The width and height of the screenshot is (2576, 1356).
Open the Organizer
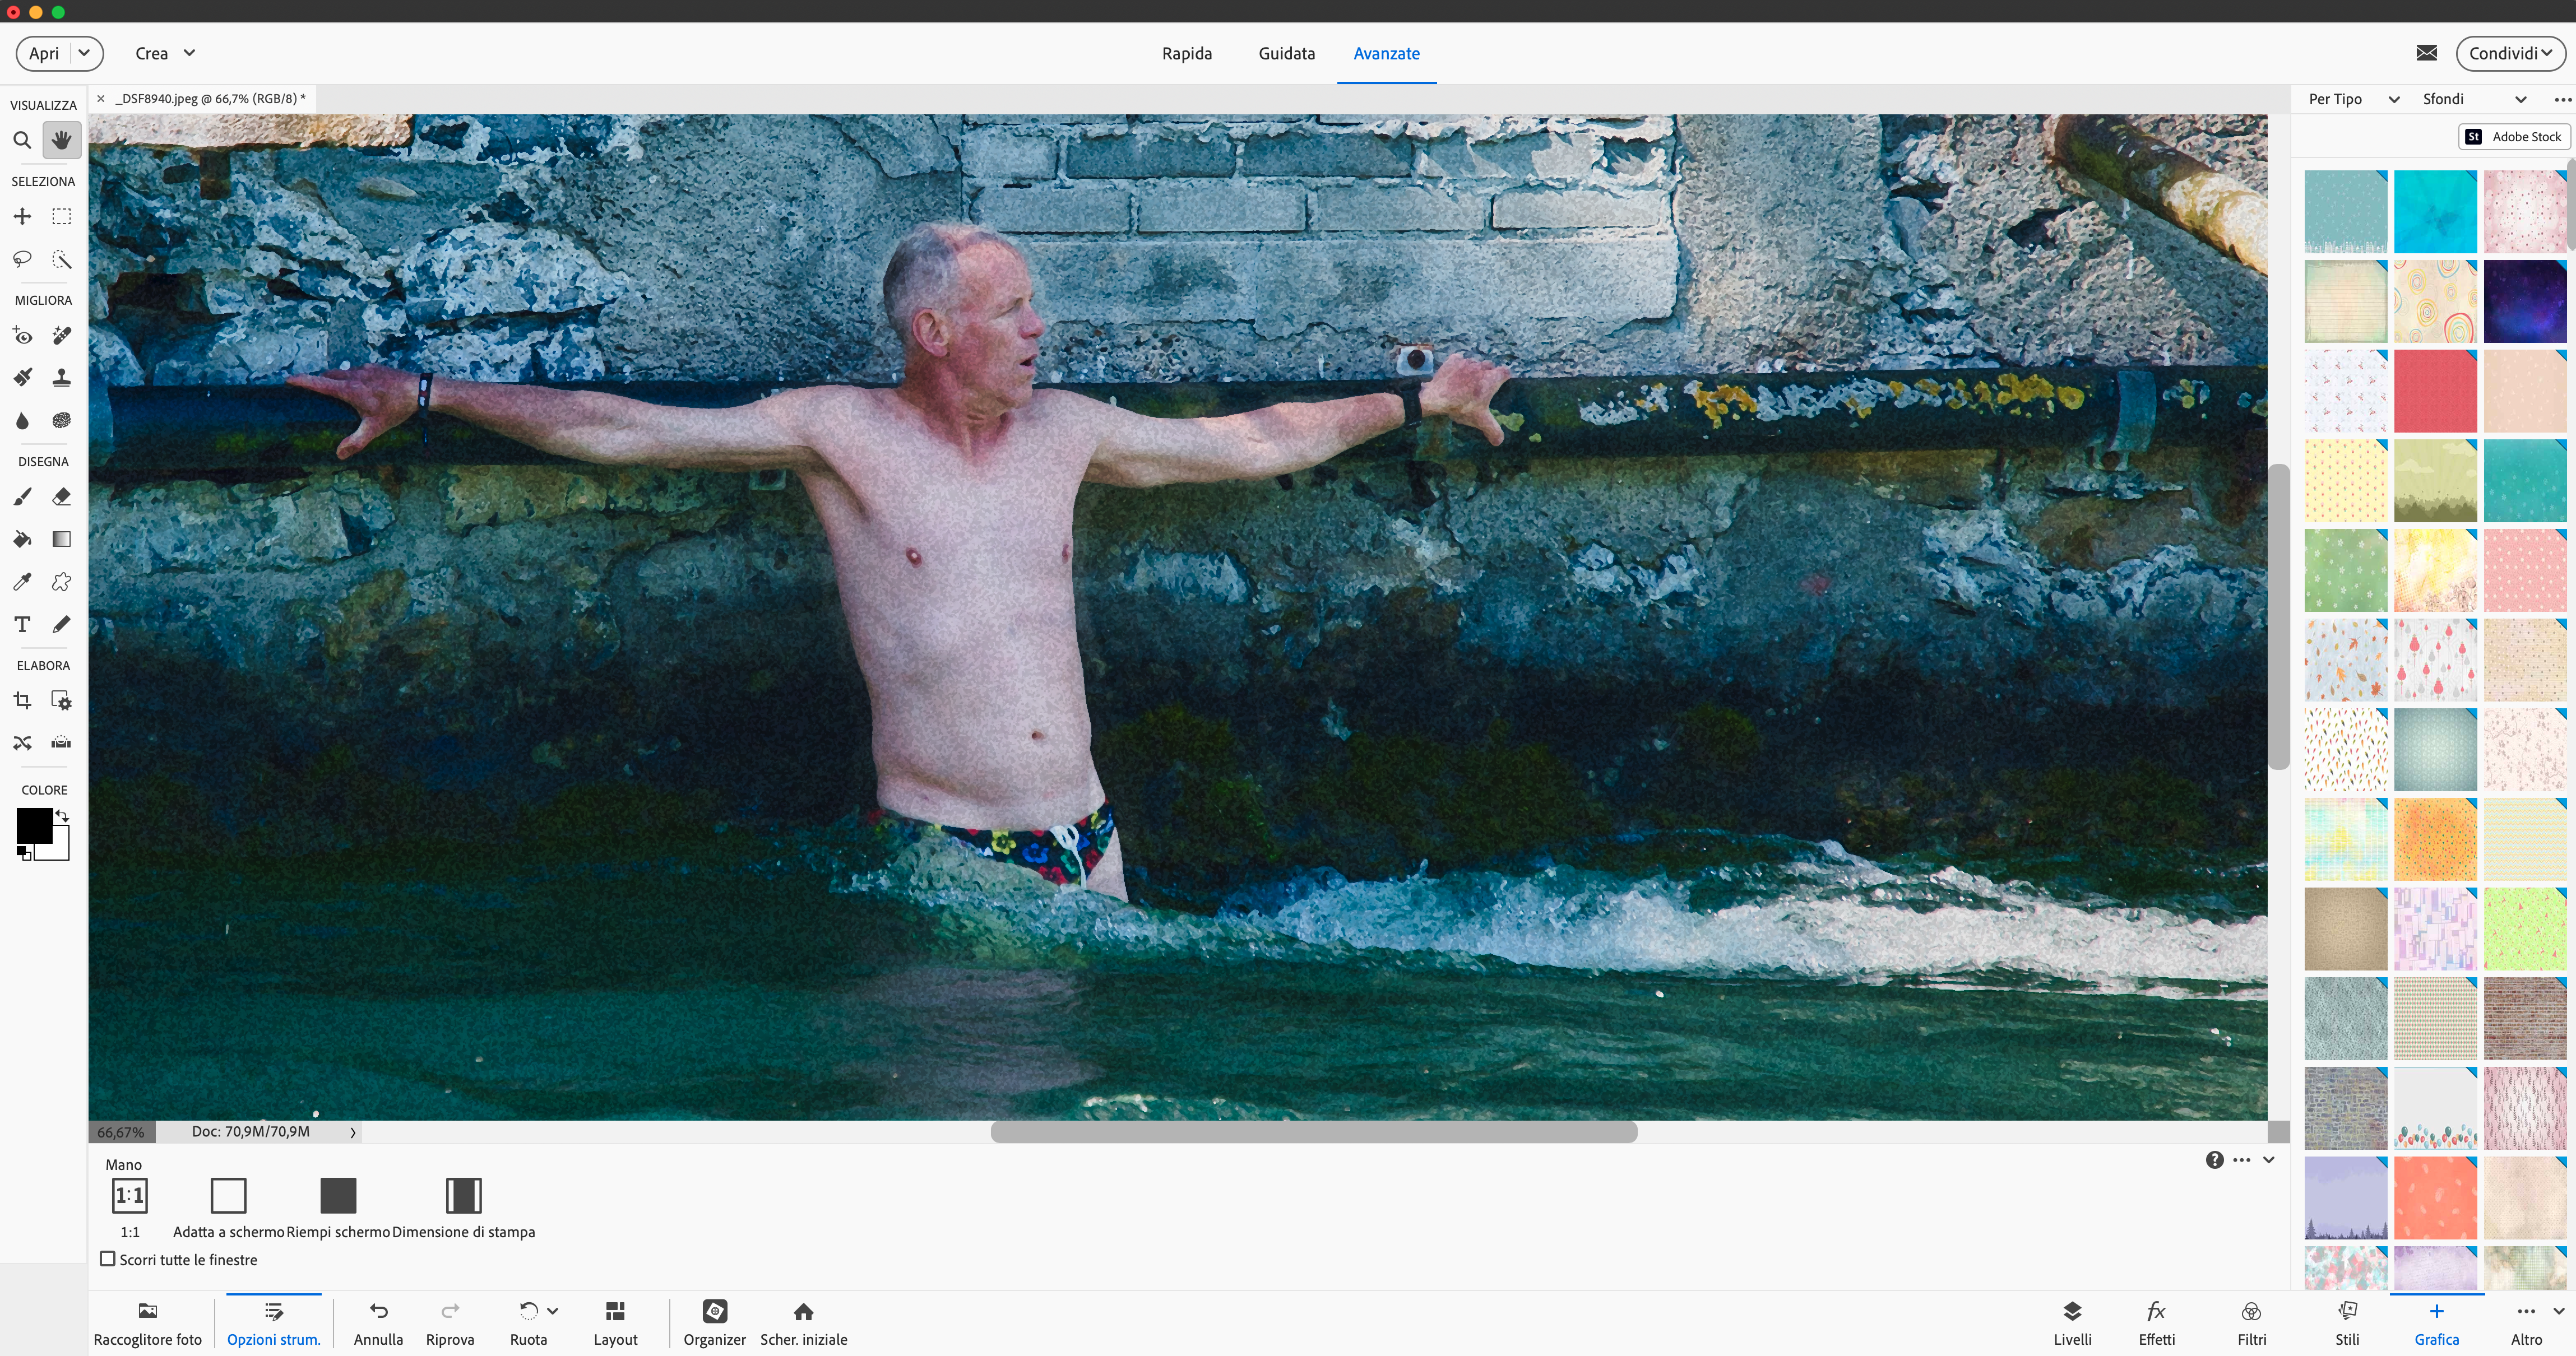[x=714, y=1322]
